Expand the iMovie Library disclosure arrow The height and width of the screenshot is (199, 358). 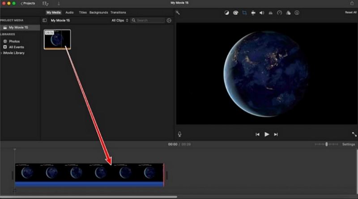click(x=2, y=53)
